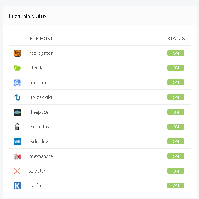Viewport: 199px width, 199px height.
Task: Click the xubster X icon
Action: click(17, 171)
